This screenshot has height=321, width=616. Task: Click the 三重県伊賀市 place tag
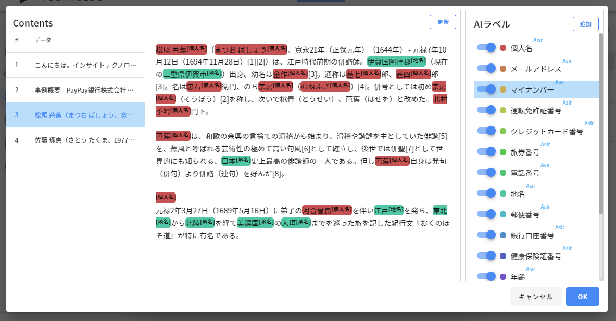(x=192, y=74)
